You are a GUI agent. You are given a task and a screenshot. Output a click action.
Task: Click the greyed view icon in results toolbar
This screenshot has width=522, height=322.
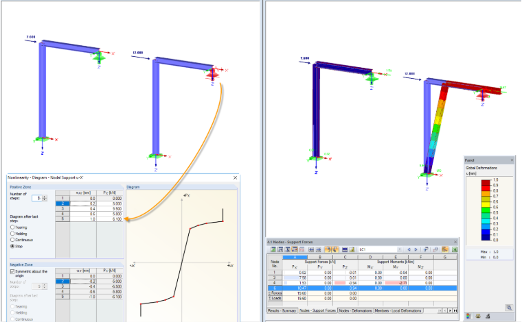pyautogui.click(x=435, y=249)
